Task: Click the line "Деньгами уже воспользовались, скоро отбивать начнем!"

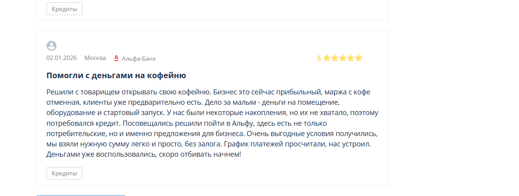Action: tap(144, 154)
